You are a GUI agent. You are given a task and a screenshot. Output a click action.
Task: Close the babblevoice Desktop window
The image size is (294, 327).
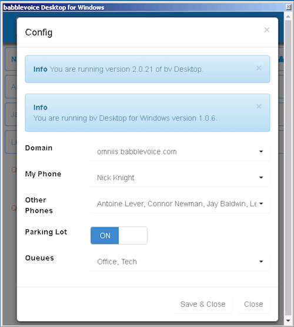[x=288, y=7]
